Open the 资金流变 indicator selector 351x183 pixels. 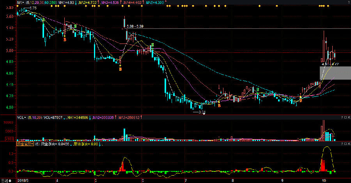click(x=25, y=144)
